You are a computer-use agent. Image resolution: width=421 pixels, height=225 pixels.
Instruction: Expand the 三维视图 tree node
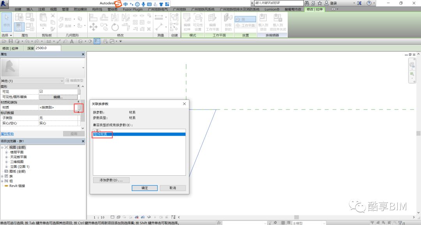coord(7,162)
